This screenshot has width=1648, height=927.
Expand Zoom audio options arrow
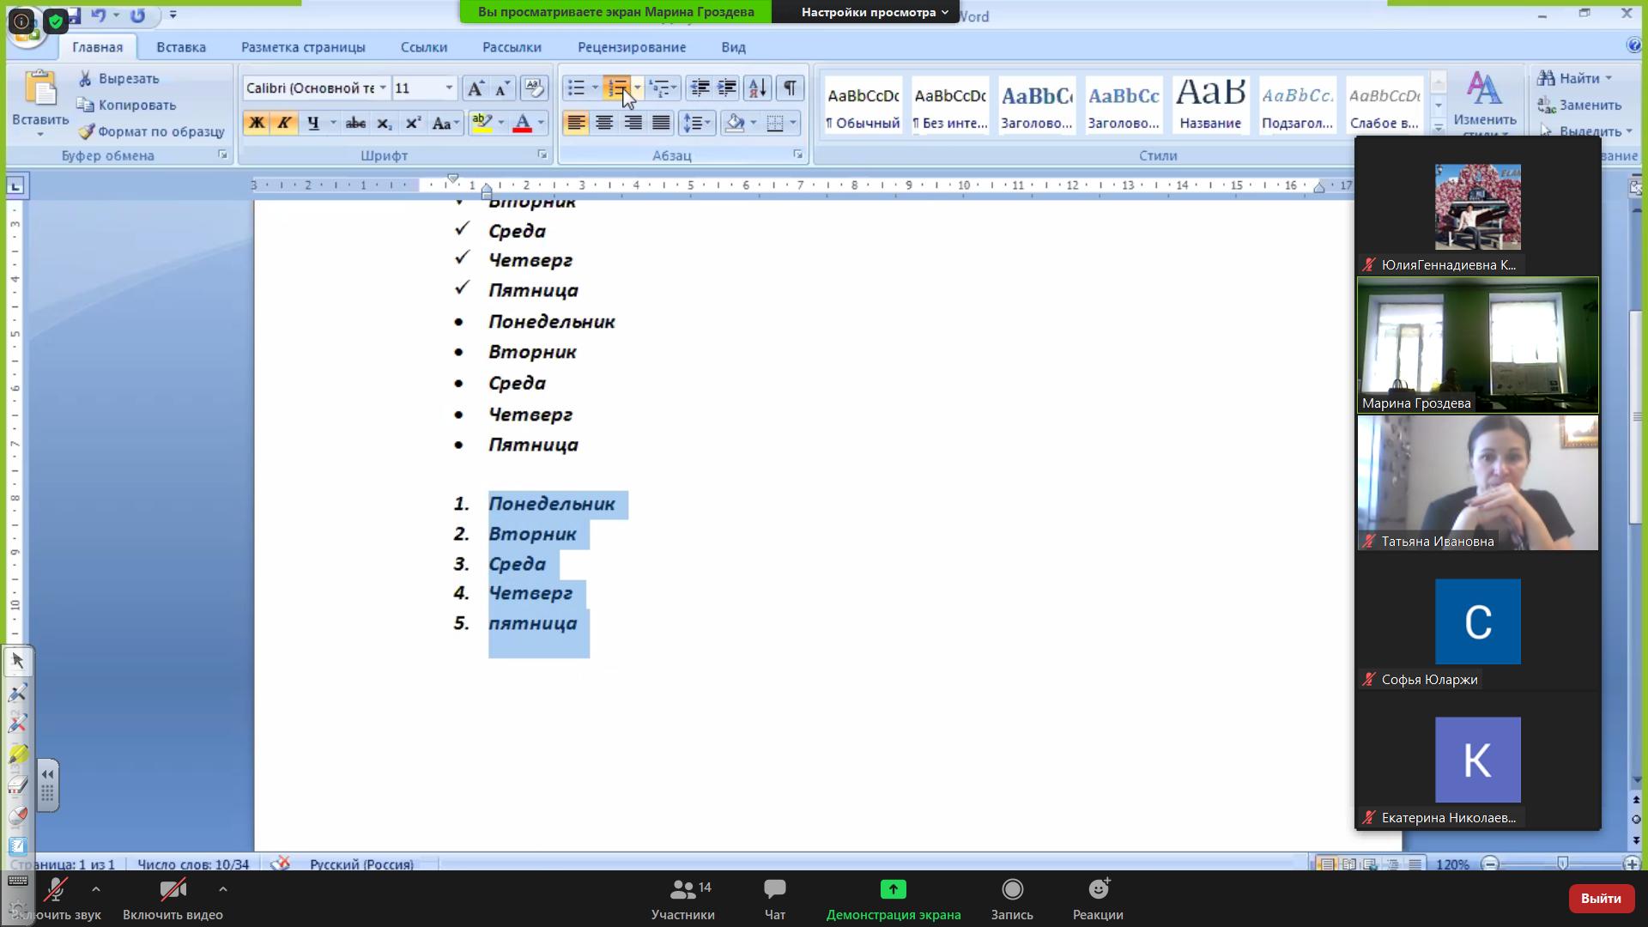pyautogui.click(x=96, y=889)
